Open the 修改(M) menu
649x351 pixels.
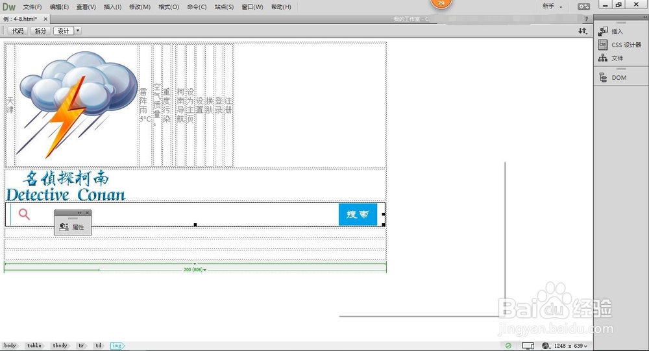(x=140, y=6)
